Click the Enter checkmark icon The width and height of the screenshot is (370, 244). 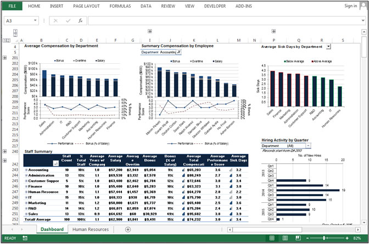pos(68,21)
